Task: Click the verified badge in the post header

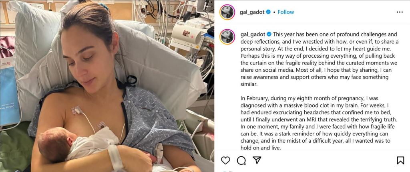Action: (268, 12)
